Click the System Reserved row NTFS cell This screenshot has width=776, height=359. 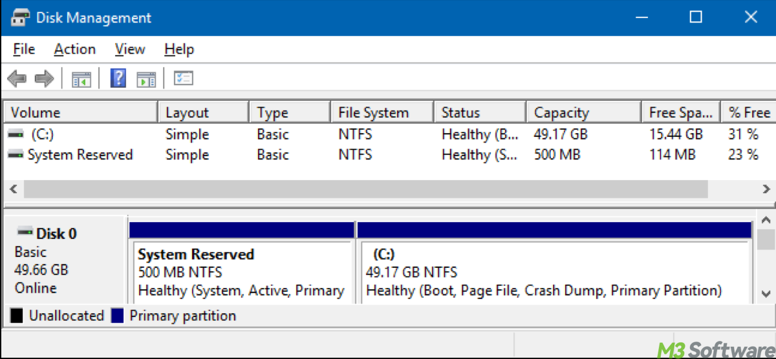[x=356, y=155]
